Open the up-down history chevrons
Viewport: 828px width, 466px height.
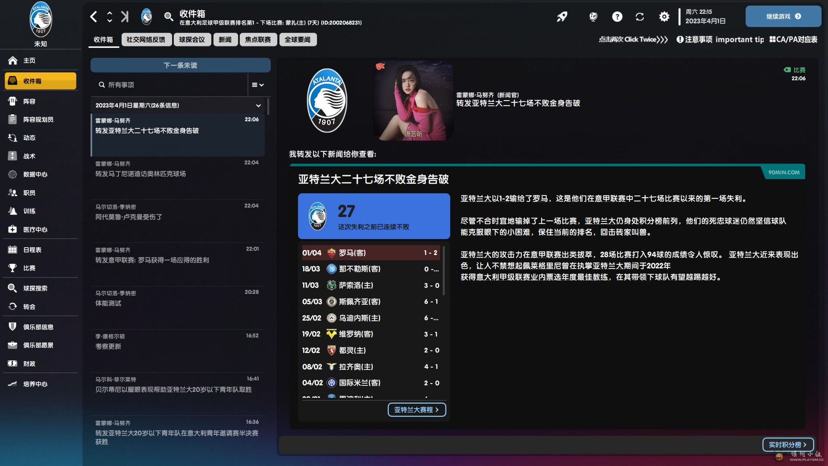110,17
